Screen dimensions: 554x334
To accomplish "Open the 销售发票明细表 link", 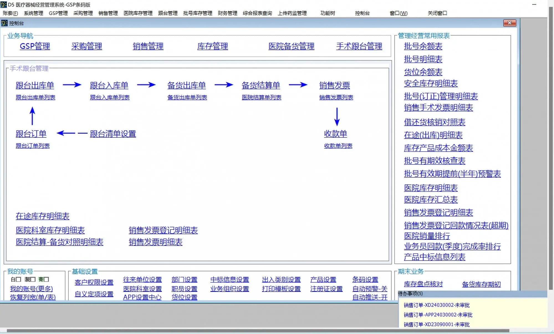I will (x=155, y=242).
